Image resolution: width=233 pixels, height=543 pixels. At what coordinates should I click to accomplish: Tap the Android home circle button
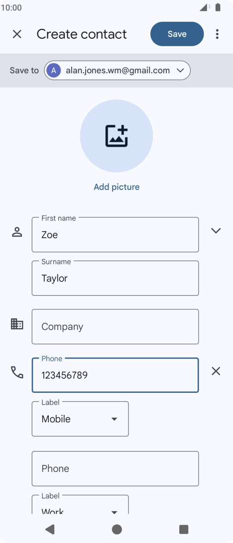pos(117,529)
